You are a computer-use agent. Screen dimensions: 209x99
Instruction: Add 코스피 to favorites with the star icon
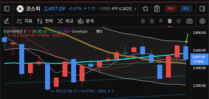[145, 9]
